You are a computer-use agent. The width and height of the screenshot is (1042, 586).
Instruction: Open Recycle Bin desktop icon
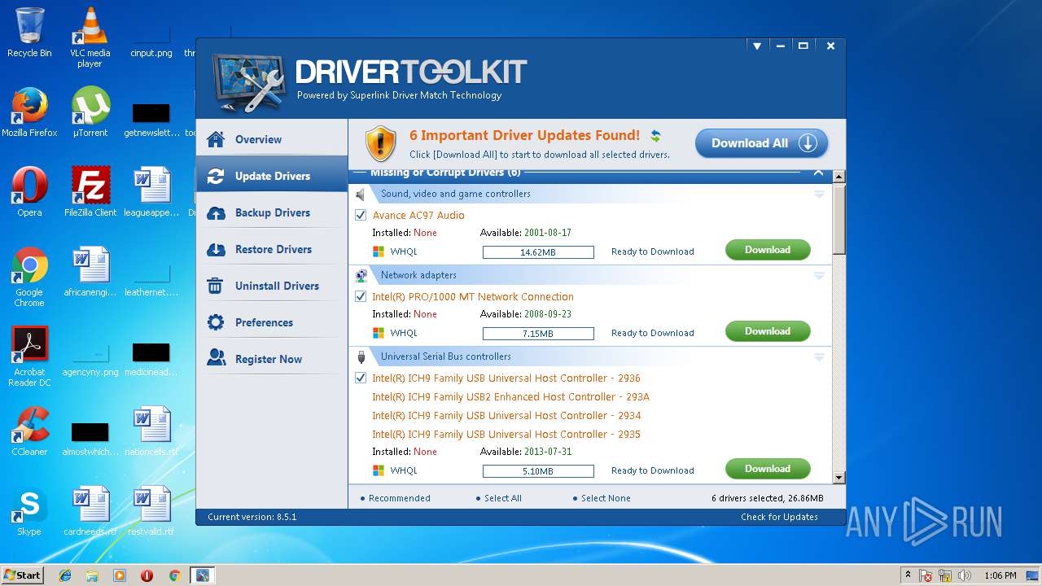click(x=29, y=33)
